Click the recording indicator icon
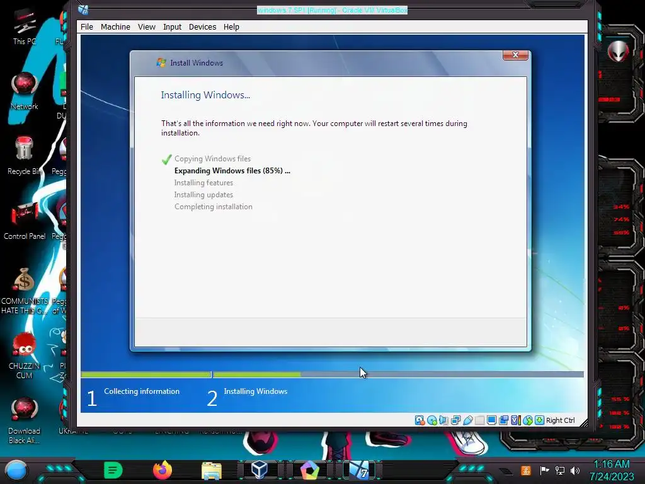Image resolution: width=645 pixels, height=484 pixels. [x=503, y=420]
